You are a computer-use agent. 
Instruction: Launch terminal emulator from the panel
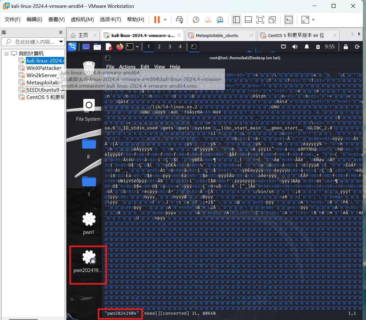pos(130,47)
